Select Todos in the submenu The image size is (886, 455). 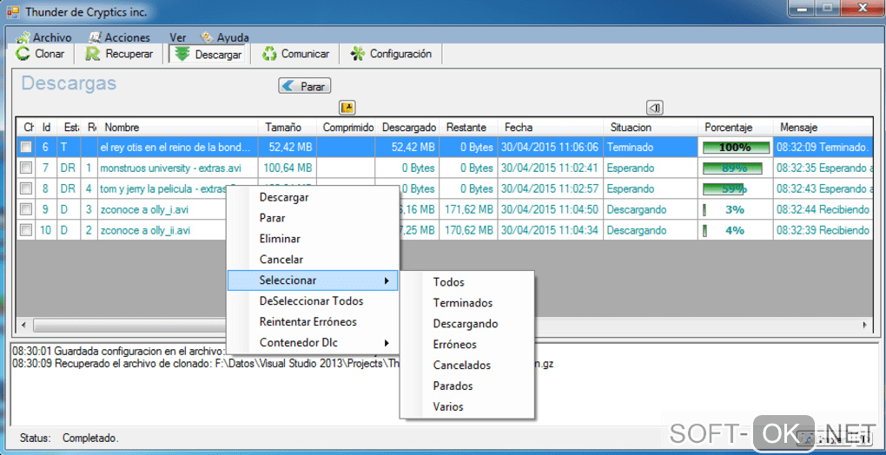[466, 282]
